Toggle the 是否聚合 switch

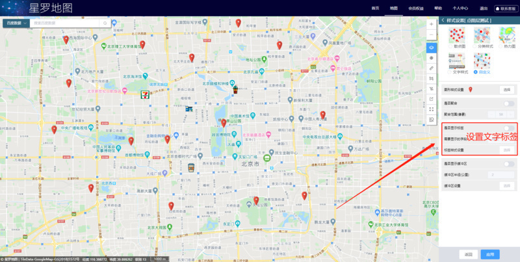coord(509,104)
